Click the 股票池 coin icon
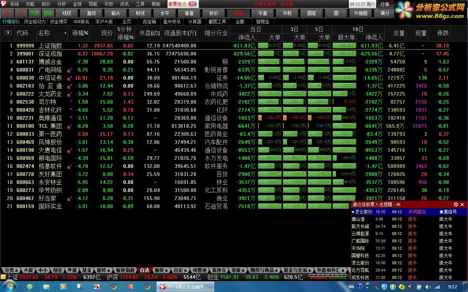 [185, 4]
